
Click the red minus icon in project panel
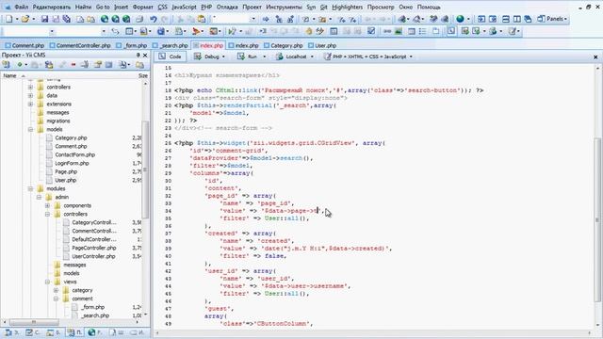pyautogui.click(x=73, y=65)
